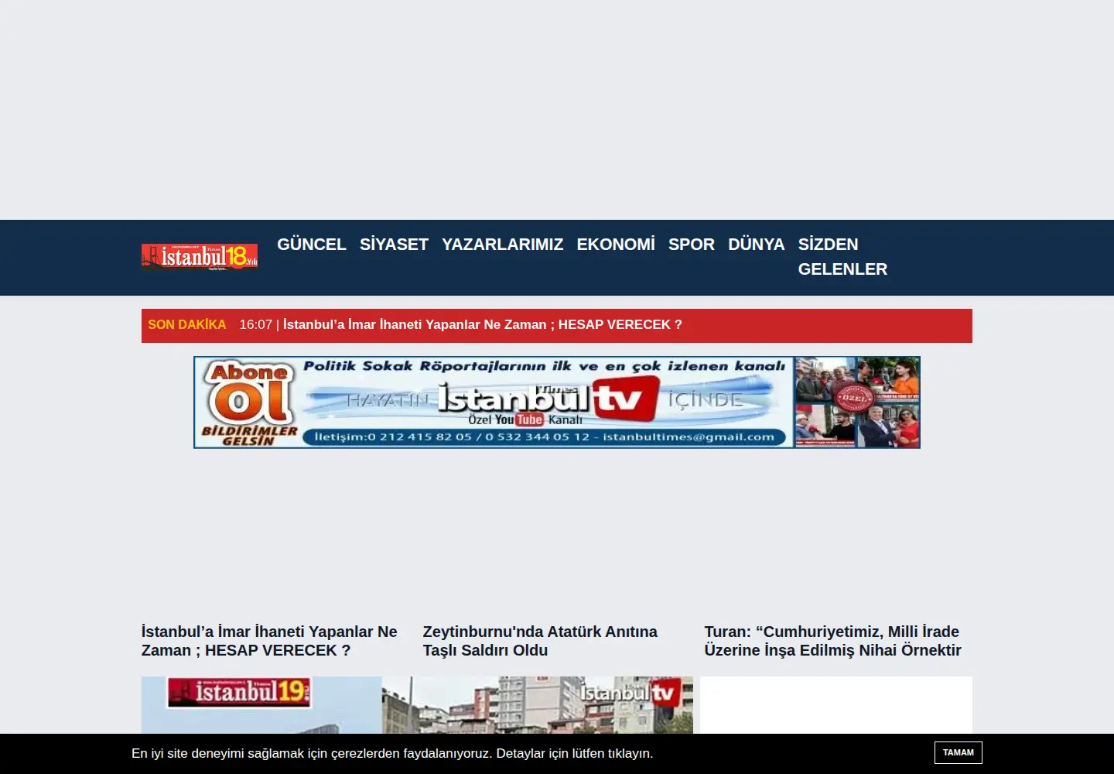Click the Istanbul Times 18. Yıl logo
The image size is (1114, 774).
click(x=200, y=257)
